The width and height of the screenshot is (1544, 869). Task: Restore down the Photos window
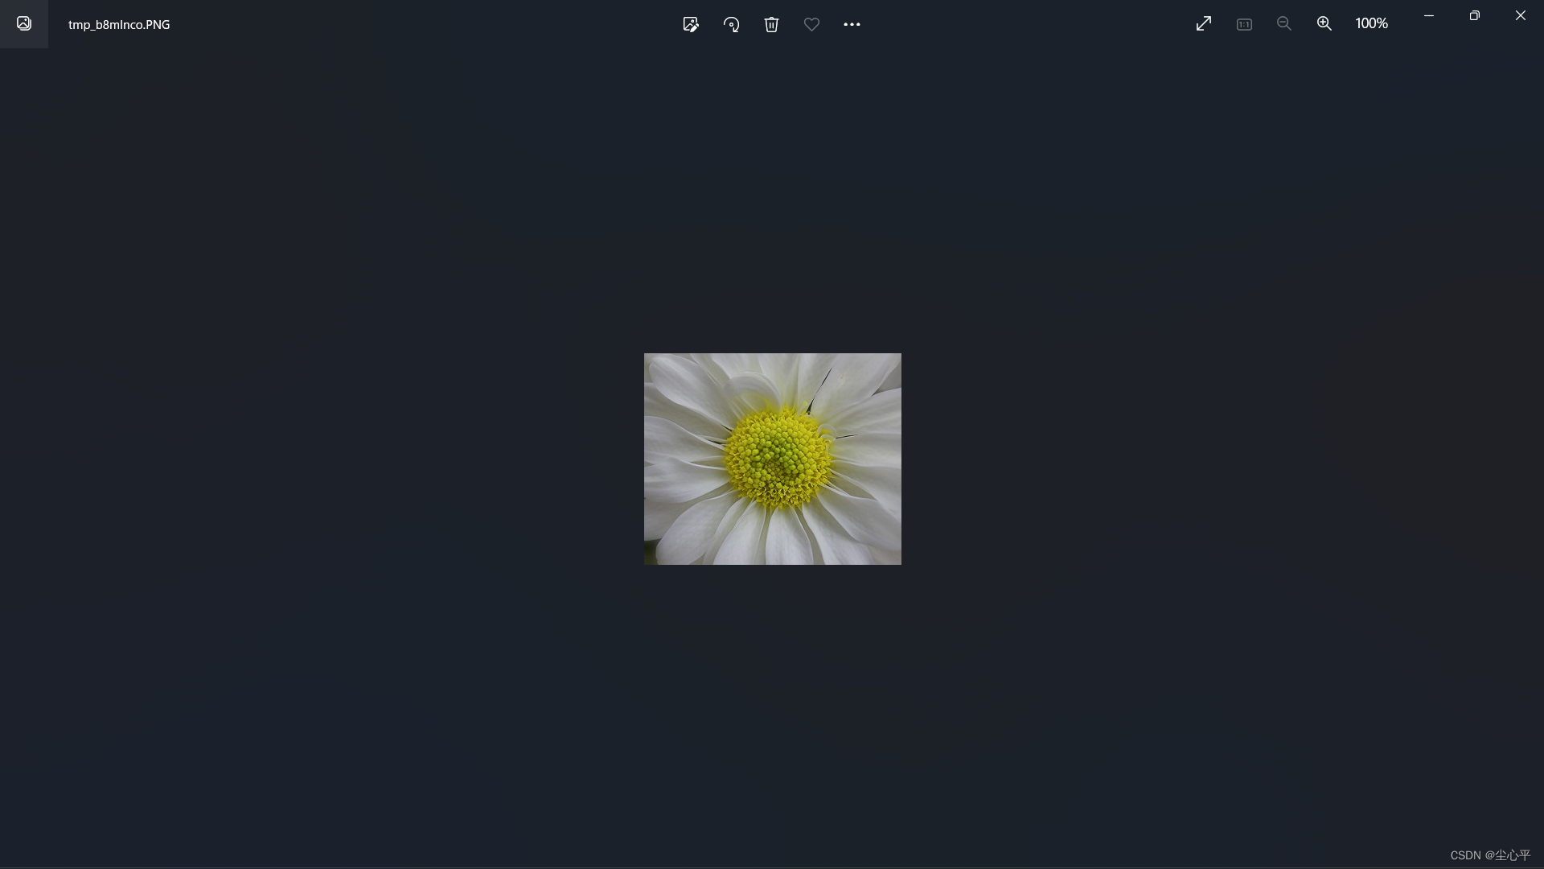[x=1474, y=15]
